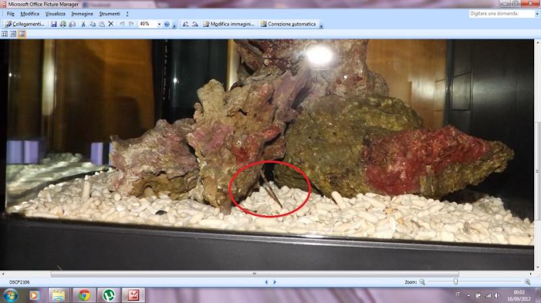The image size is (541, 303).
Task: Open the Strumenti menu
Action: [x=110, y=13]
